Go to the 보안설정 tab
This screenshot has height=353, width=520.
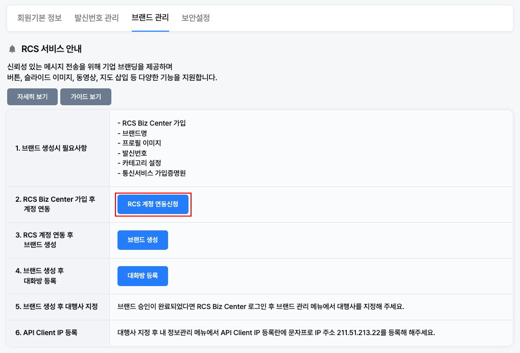click(196, 18)
